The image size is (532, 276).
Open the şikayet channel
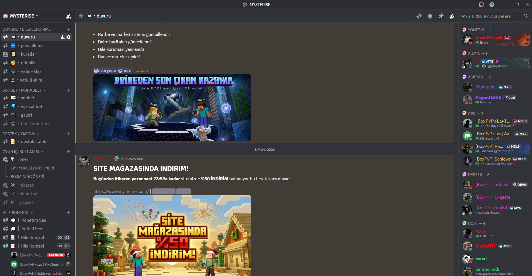tap(37, 202)
